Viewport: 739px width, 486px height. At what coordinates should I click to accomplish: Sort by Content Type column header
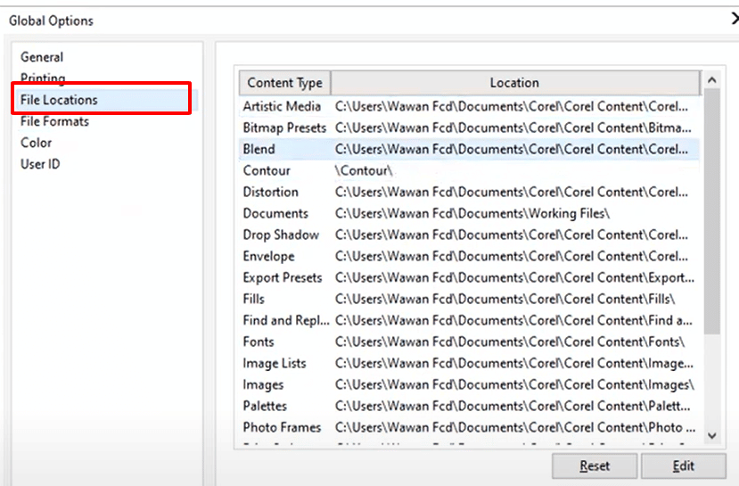pos(284,83)
